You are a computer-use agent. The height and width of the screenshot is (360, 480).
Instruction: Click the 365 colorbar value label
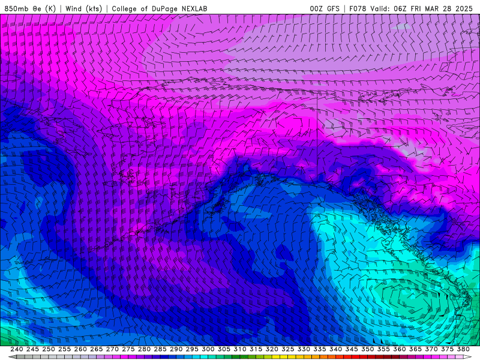point(415,349)
